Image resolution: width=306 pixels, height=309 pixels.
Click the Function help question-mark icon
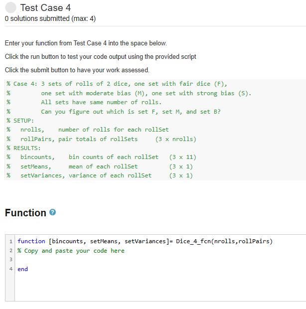(52, 212)
